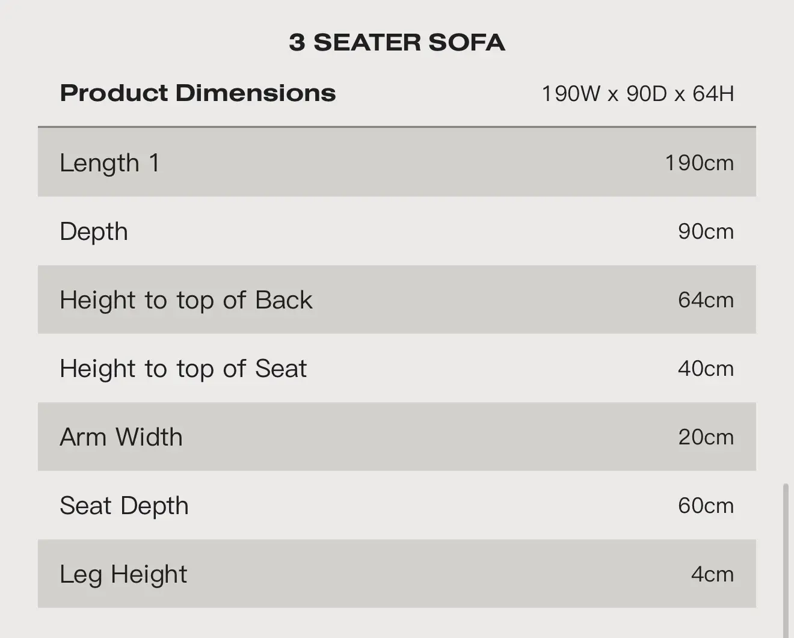
Task: Click 90D in the dimensions summary
Action: point(647,94)
